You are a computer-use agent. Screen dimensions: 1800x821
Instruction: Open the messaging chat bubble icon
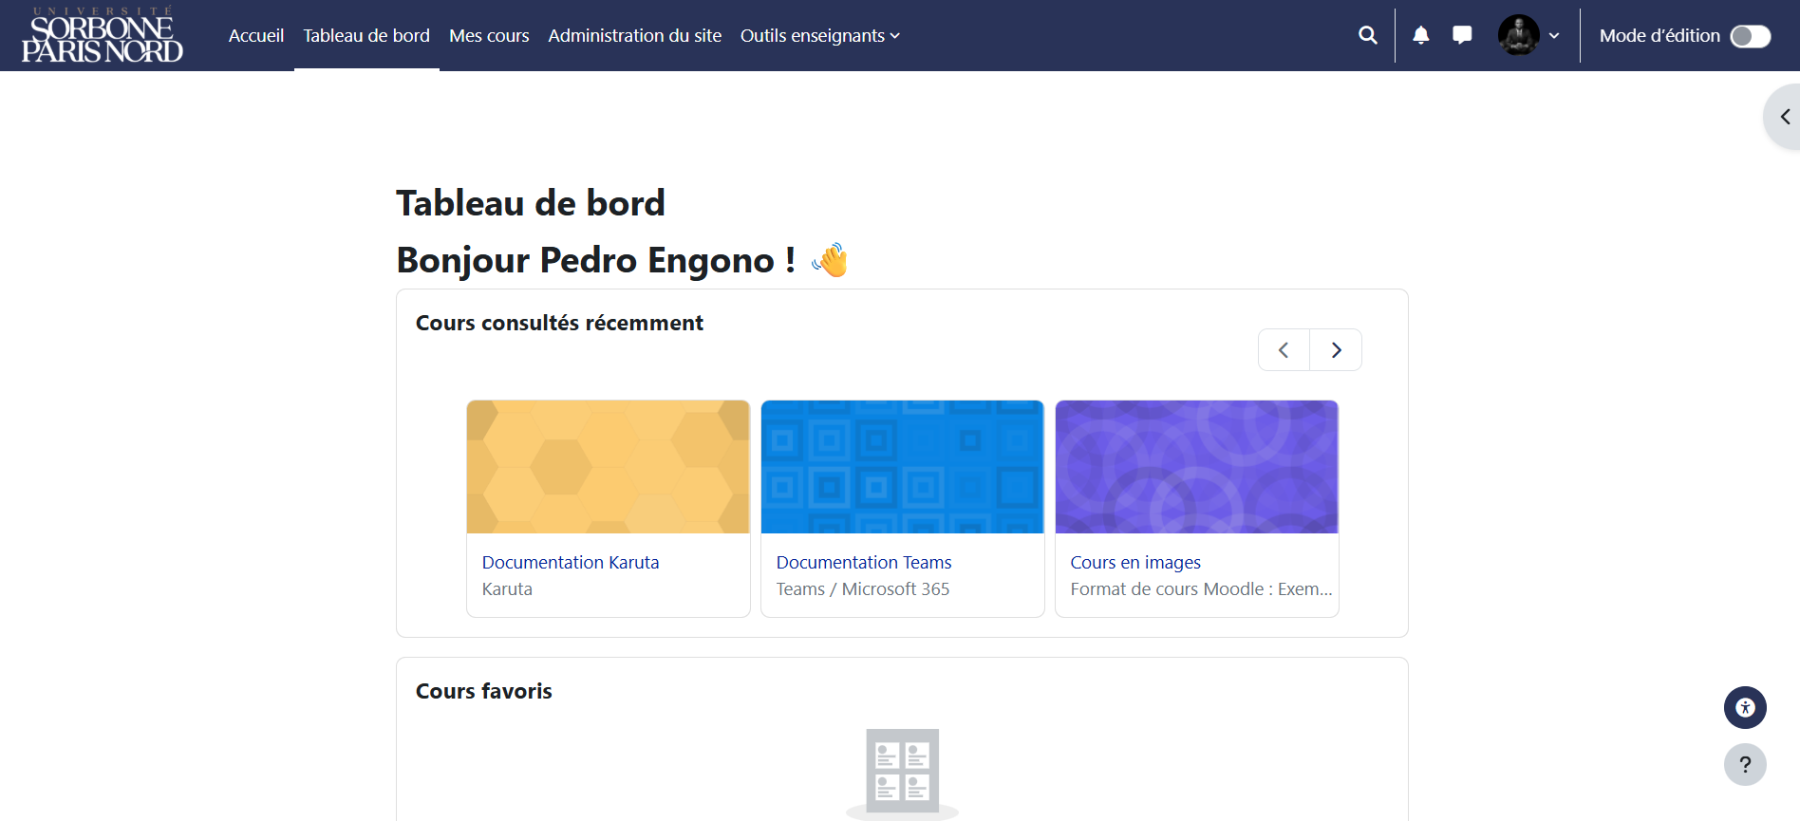click(x=1462, y=35)
